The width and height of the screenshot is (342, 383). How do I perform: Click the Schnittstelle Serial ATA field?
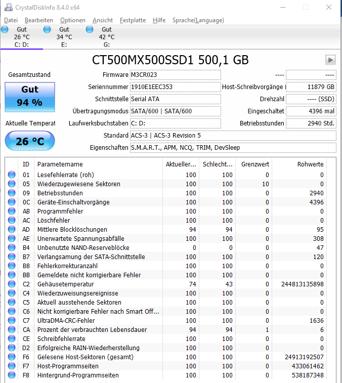click(x=176, y=99)
